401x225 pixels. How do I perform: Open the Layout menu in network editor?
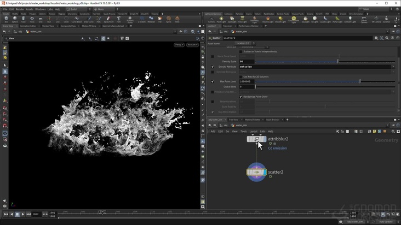tap(254, 131)
